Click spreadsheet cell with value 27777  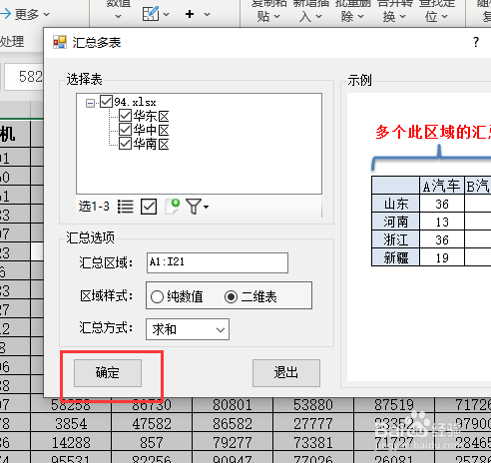313,424
